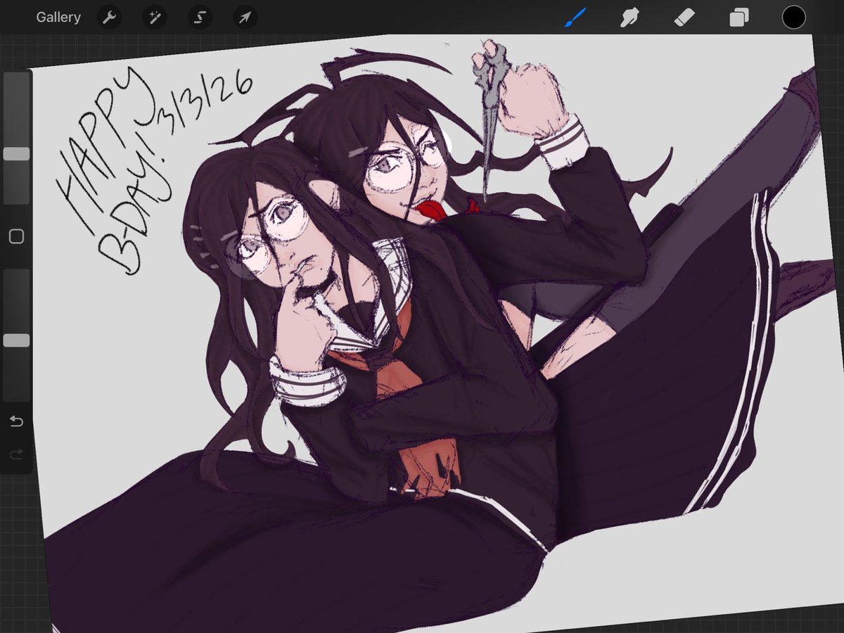Activate the Selection tool
Screen dimensions: 844x633
199,18
